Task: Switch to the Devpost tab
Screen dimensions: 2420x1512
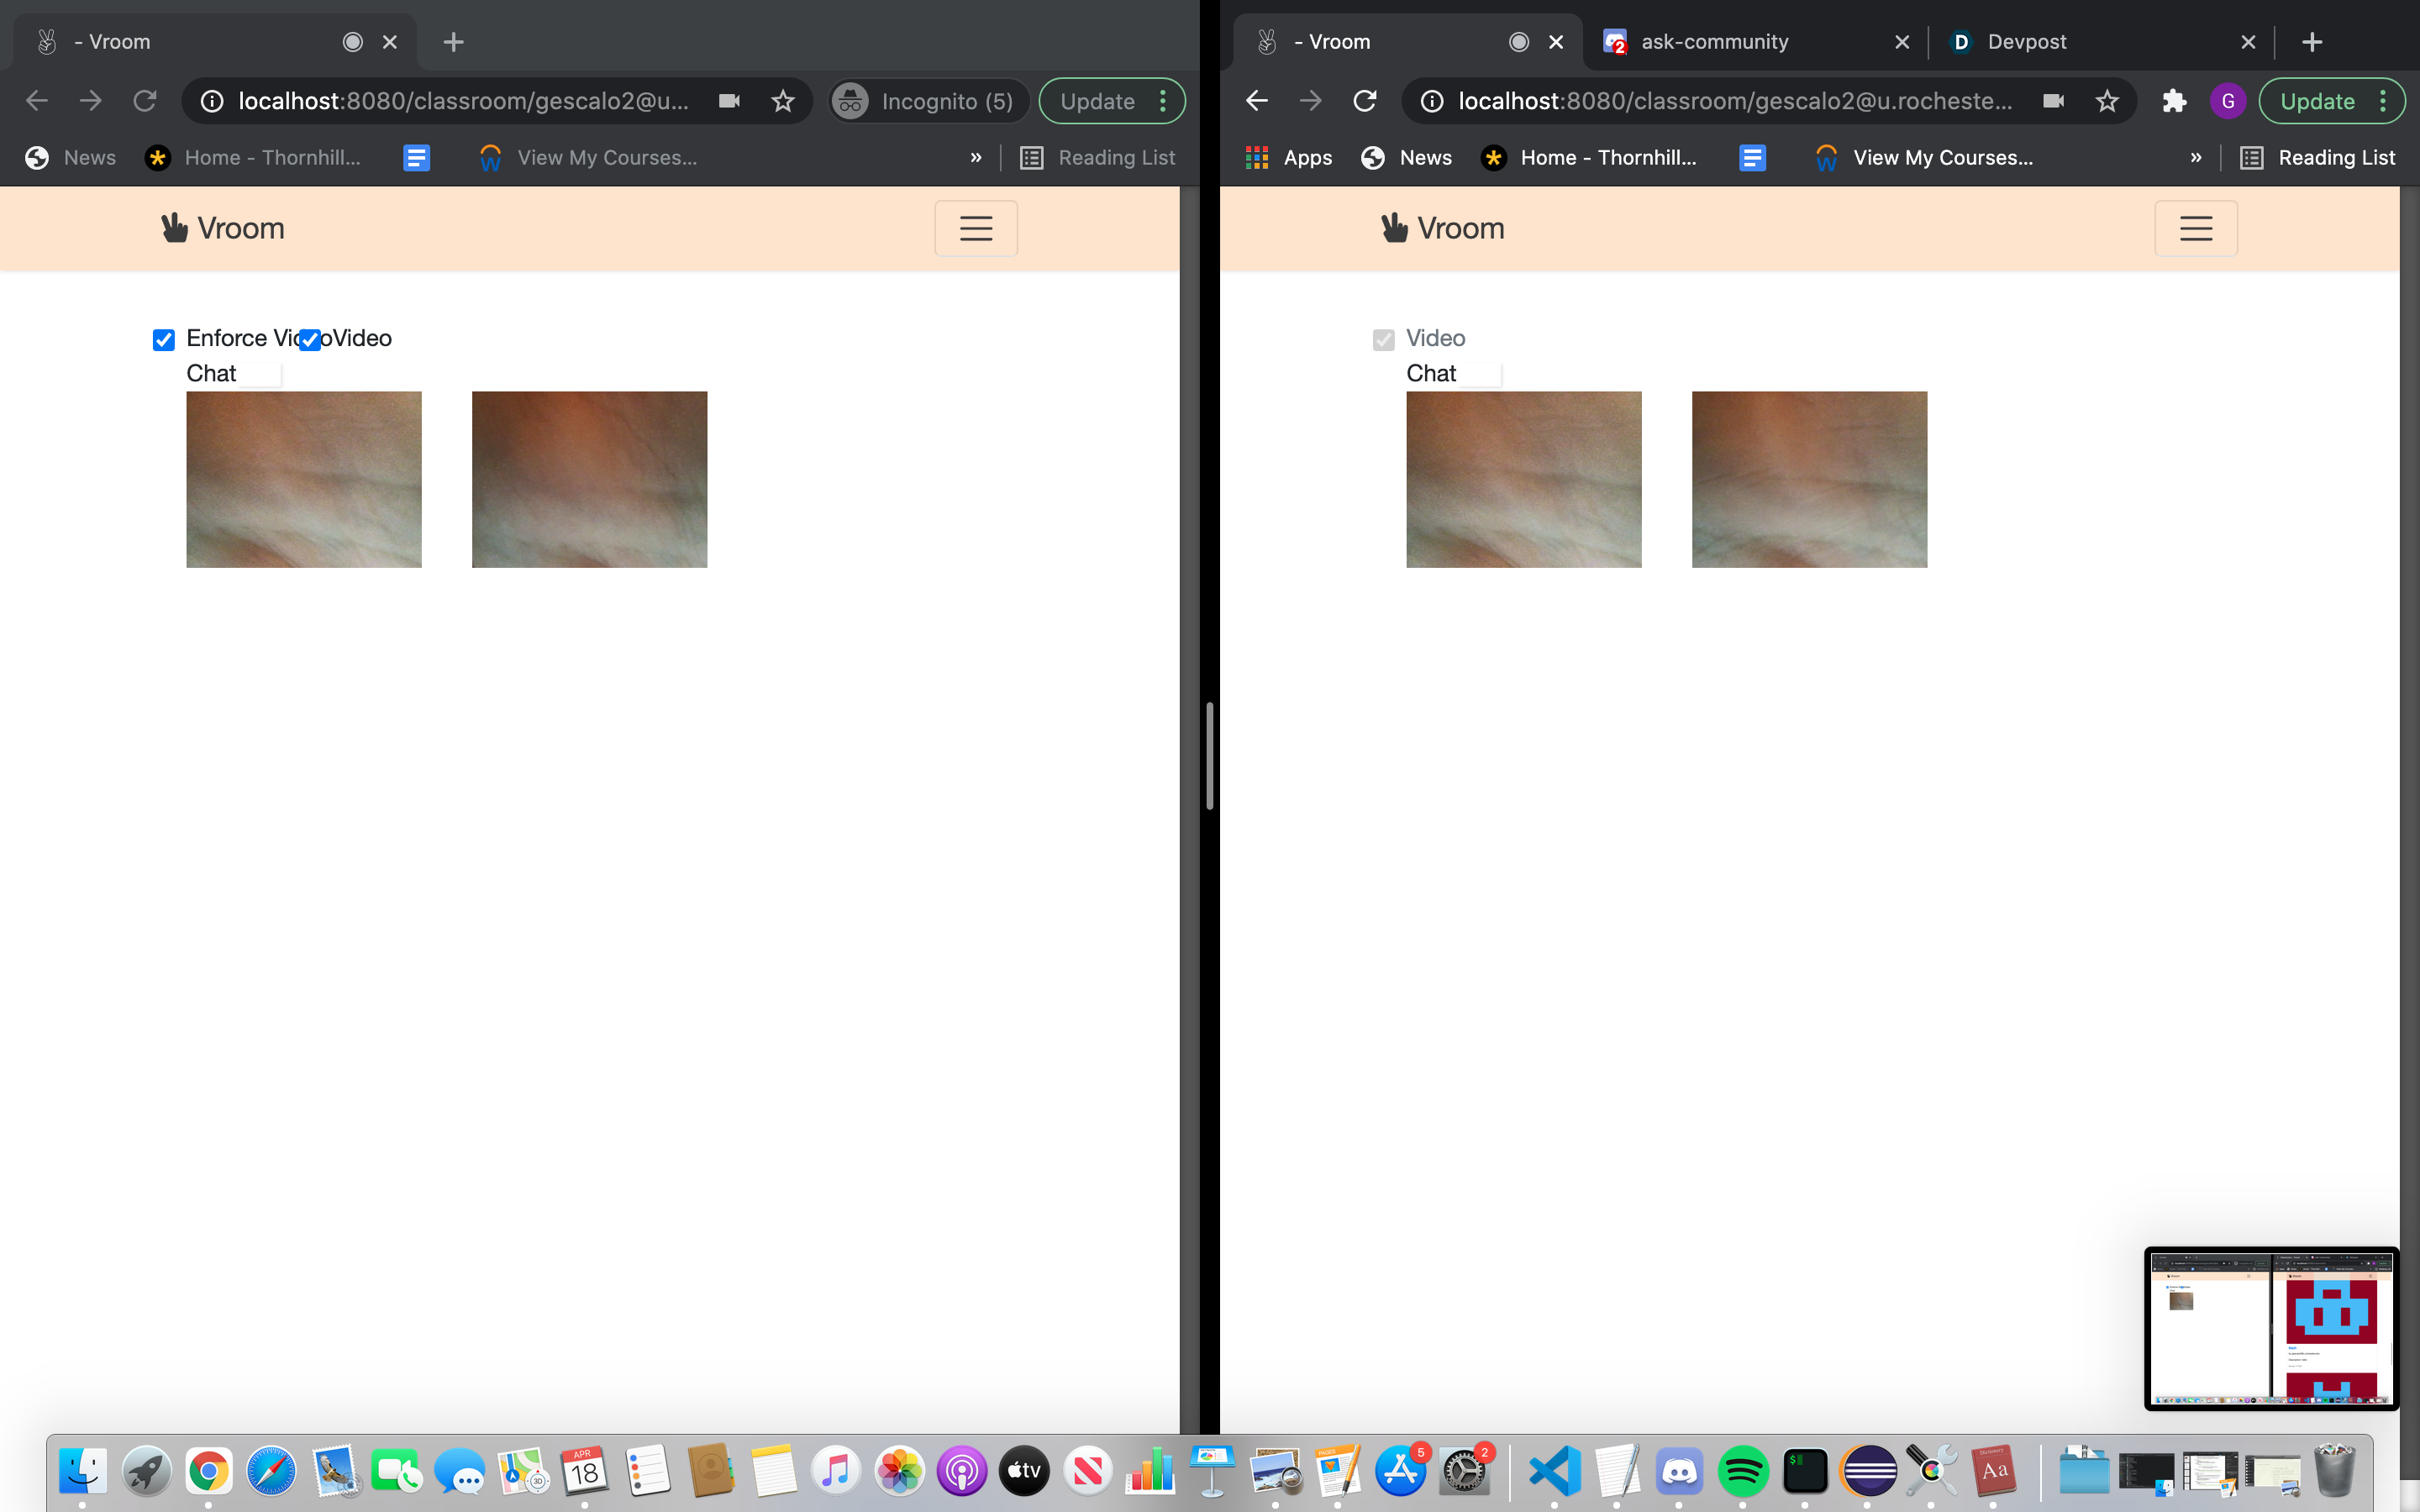Action: 2026,42
